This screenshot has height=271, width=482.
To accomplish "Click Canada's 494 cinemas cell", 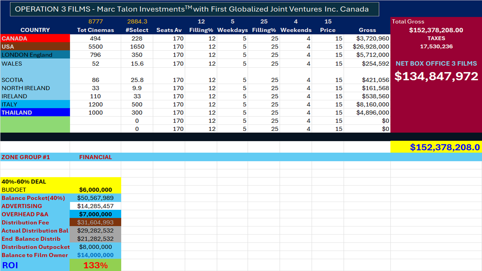I will (95, 38).
